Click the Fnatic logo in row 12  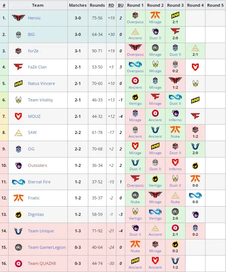pos(18,198)
